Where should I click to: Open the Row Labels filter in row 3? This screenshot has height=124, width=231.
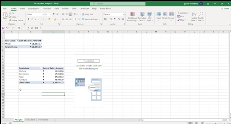17,41
